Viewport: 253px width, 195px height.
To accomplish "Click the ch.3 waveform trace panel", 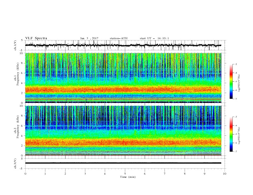I will [126, 163].
